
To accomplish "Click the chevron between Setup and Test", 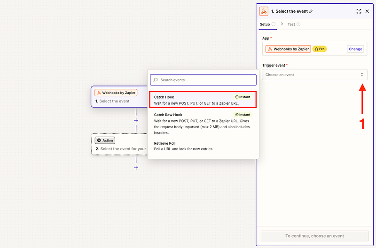I will tap(282, 24).
